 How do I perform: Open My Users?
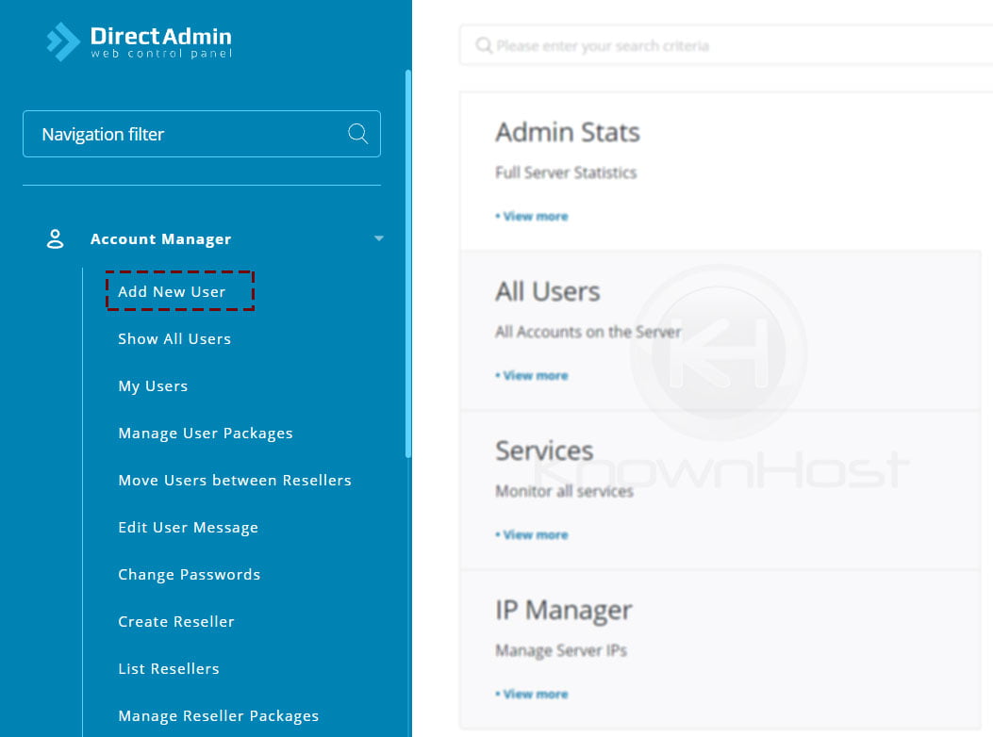coord(153,385)
